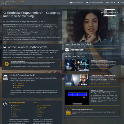Click 'Kostenloser RUBY Grundlagenkurs' heading
Image resolution: width=124 pixels, height=124 pixels.
point(103,76)
